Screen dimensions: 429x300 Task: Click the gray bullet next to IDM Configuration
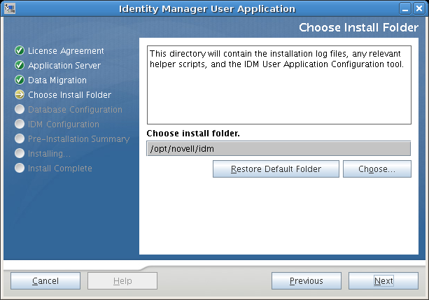click(x=20, y=124)
